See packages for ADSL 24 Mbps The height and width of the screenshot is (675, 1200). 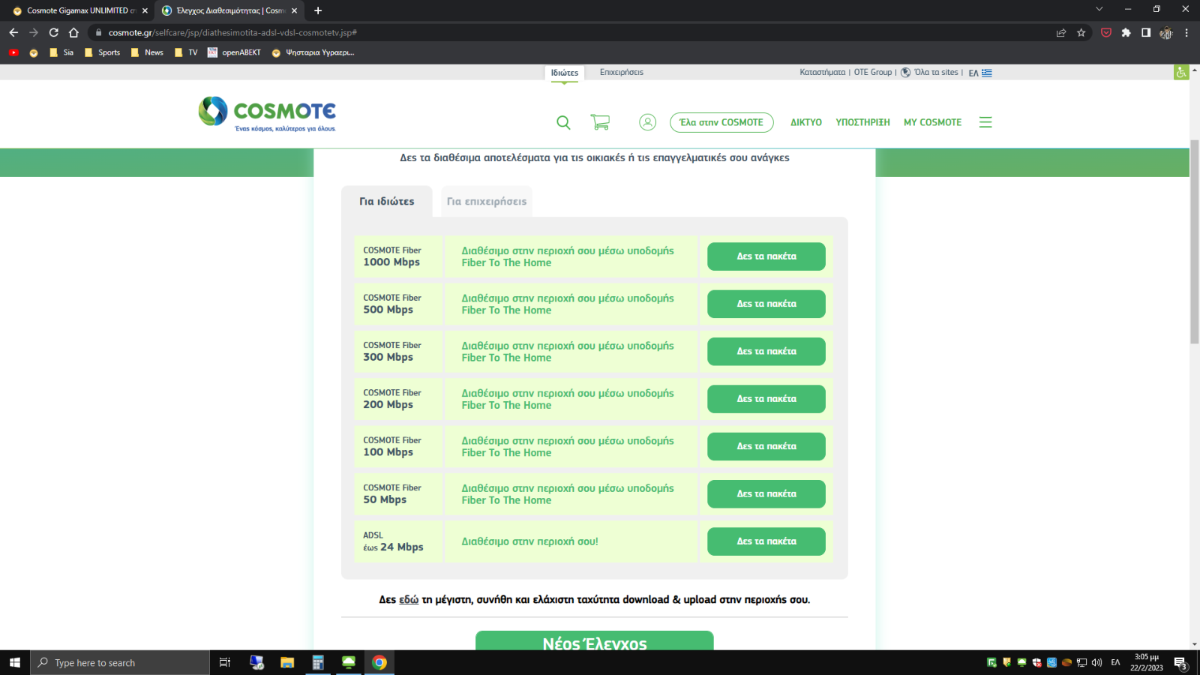pos(766,541)
